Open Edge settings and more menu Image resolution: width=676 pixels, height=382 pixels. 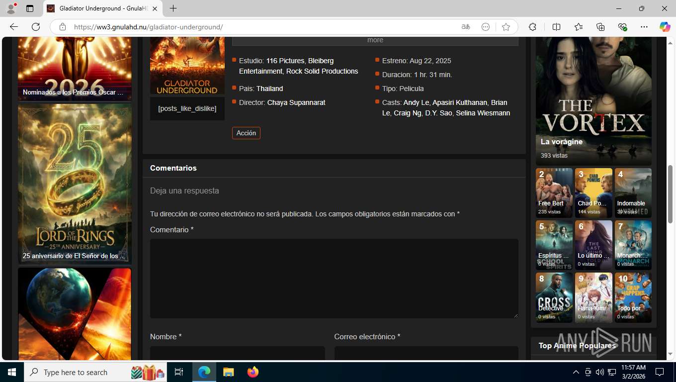pos(644,27)
